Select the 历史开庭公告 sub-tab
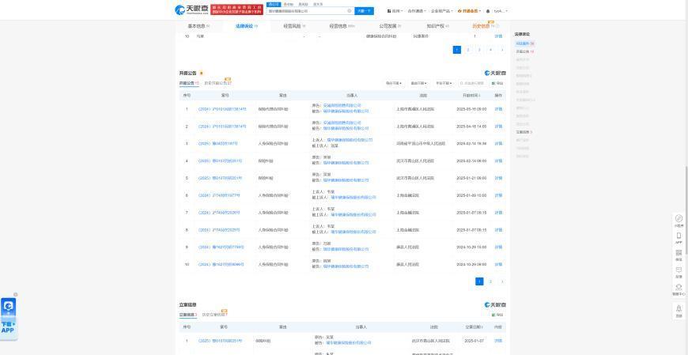The width and height of the screenshot is (688, 355). tap(217, 83)
